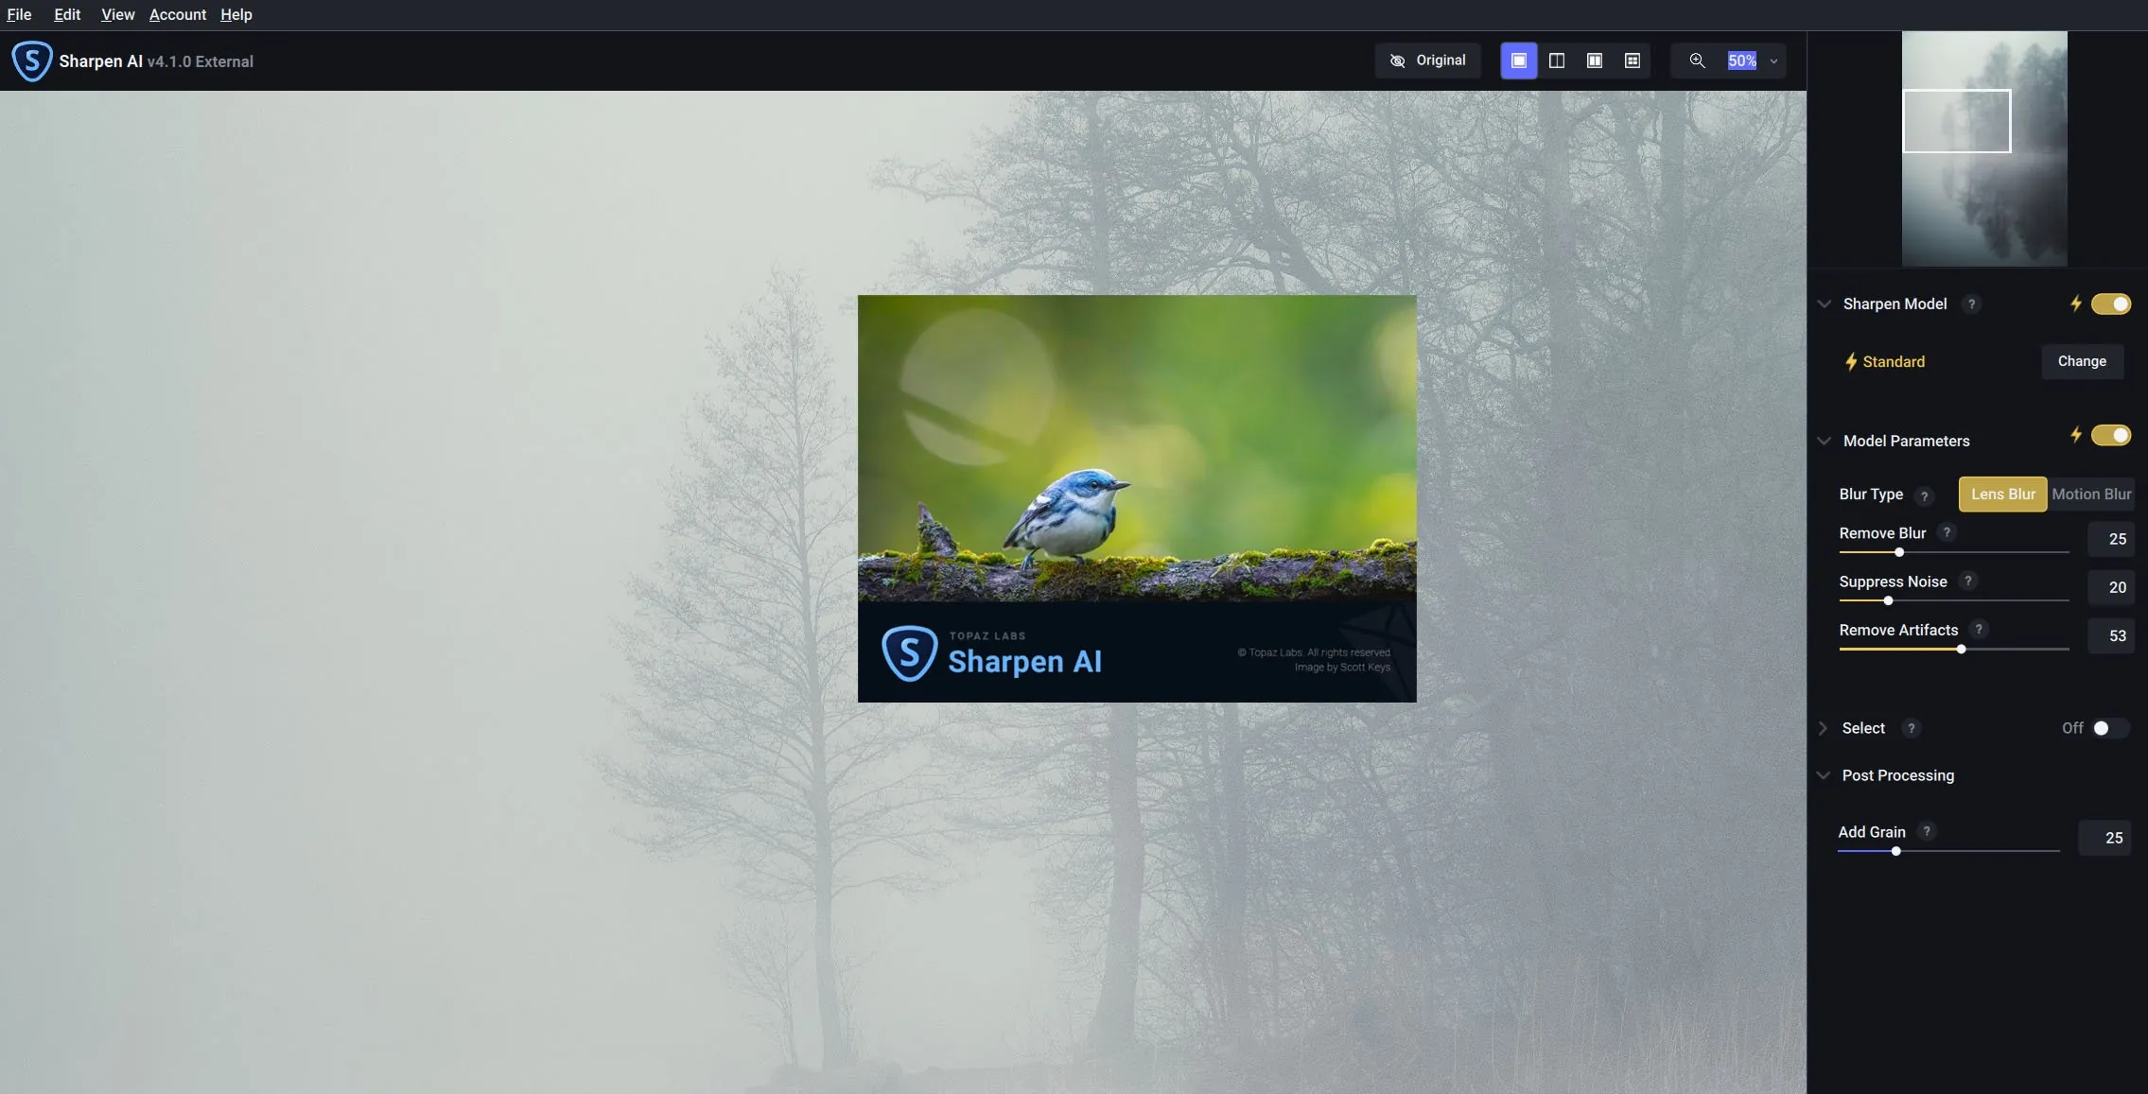Collapse the Post Processing section

pos(1825,774)
